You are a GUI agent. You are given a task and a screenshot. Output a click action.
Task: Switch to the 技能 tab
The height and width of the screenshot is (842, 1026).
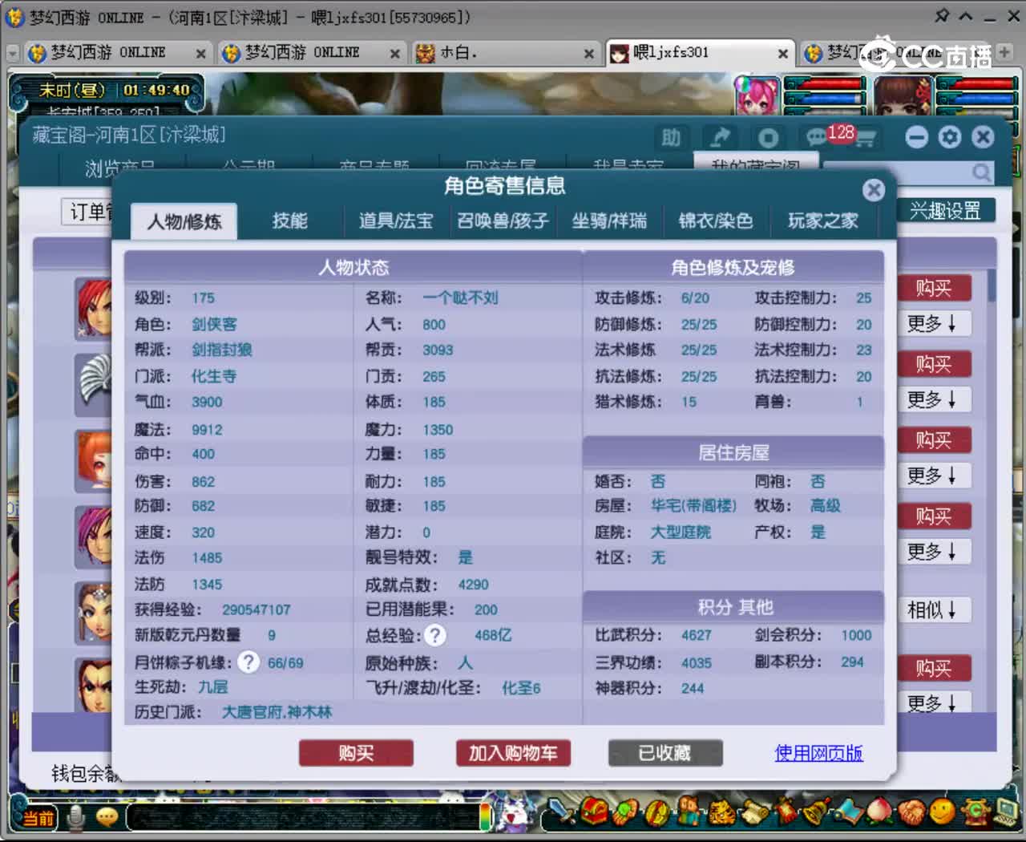tap(289, 221)
